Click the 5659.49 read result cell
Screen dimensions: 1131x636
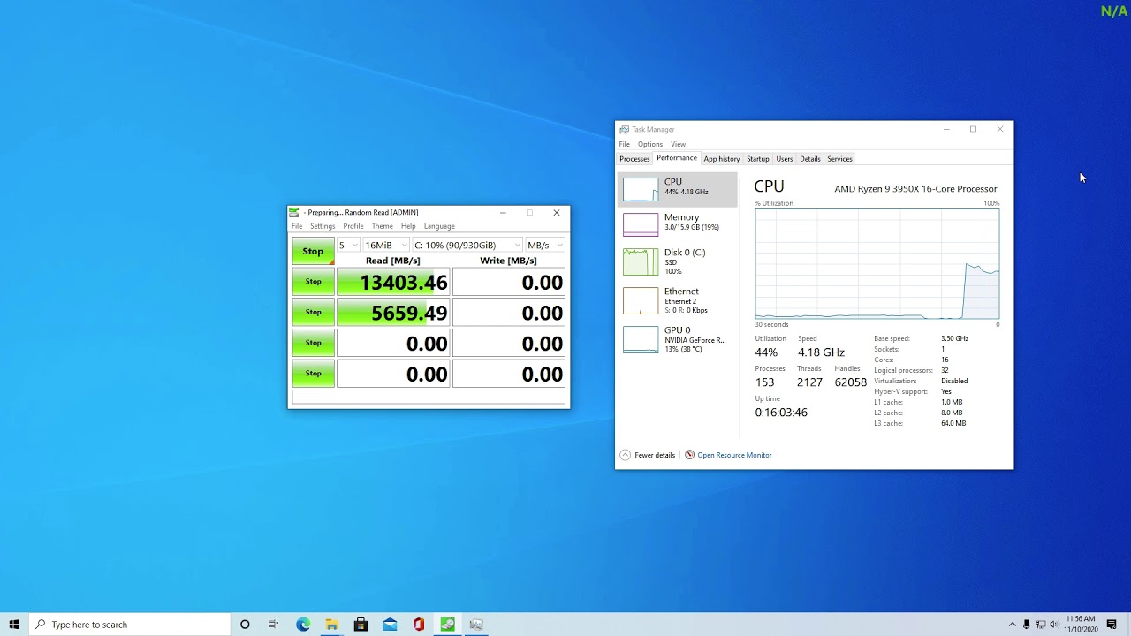click(x=393, y=313)
